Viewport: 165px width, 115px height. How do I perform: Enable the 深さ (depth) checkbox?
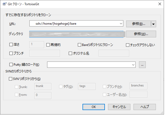pyautogui.click(x=11, y=45)
